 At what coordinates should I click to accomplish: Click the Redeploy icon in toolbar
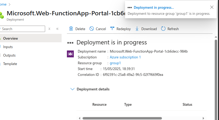click(112, 29)
